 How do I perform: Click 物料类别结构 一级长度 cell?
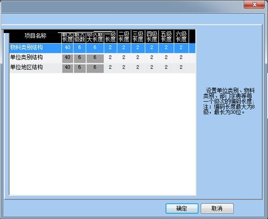click(110, 47)
